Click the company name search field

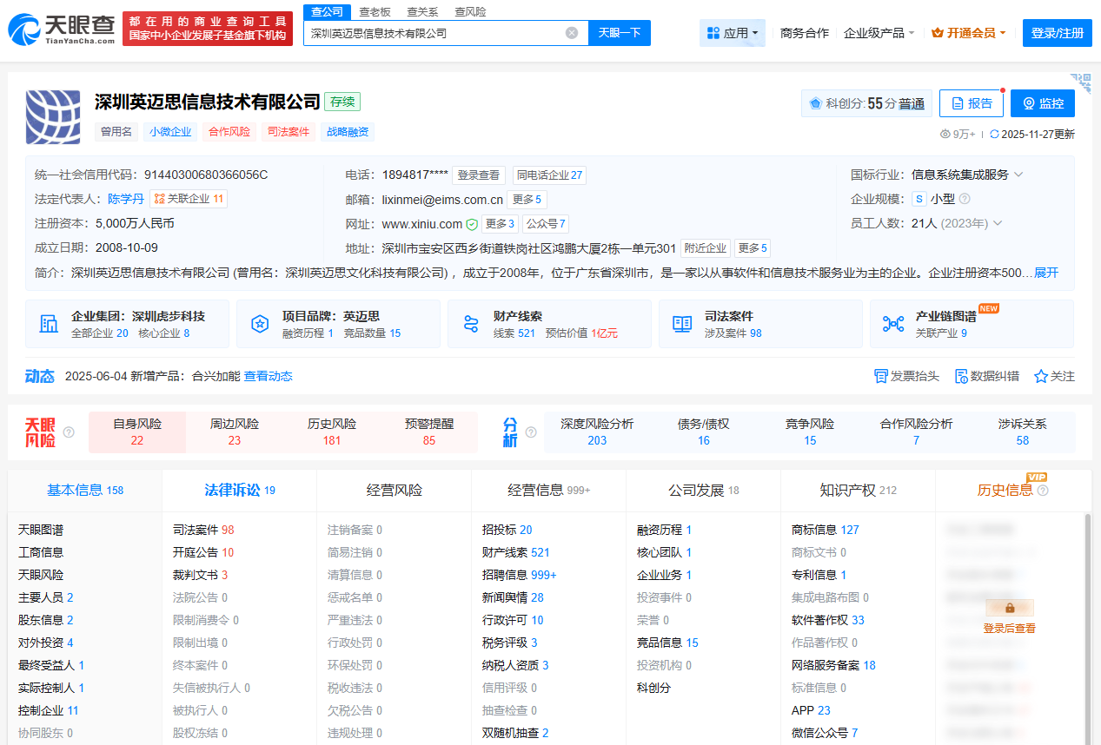point(434,33)
